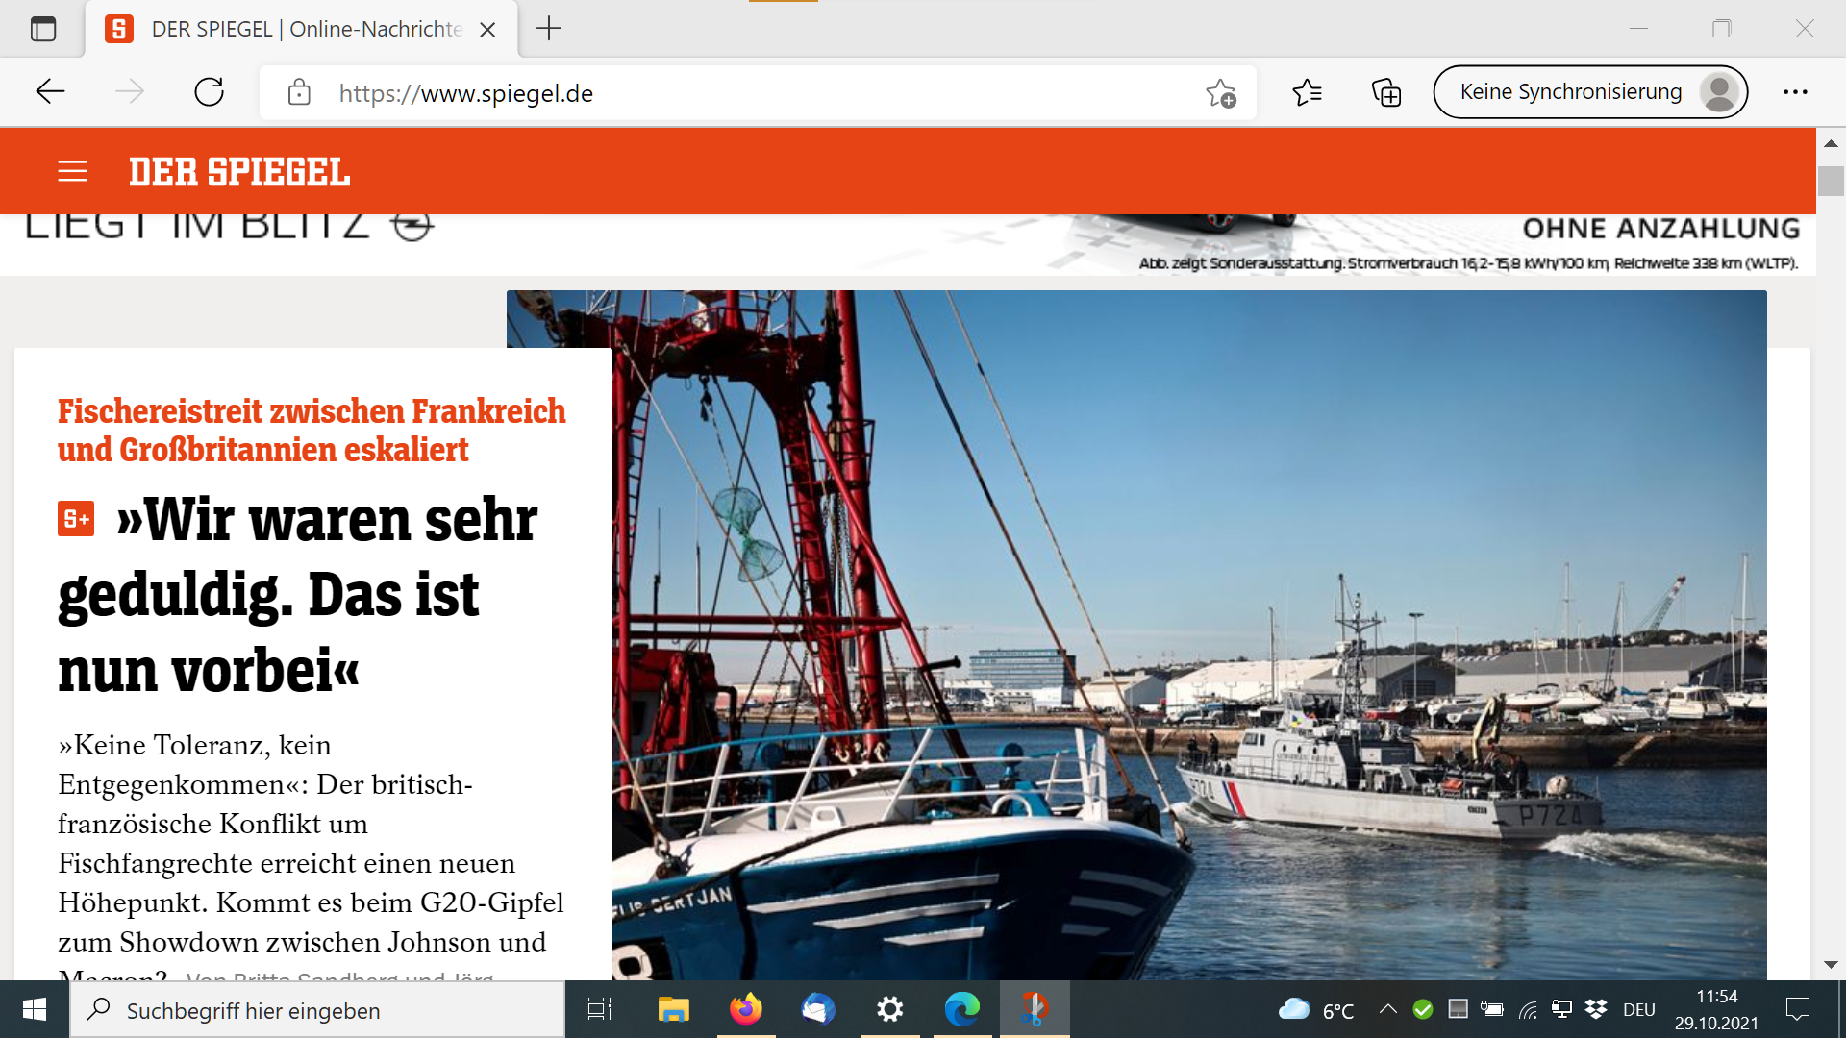Viewport: 1846px width, 1038px height.
Task: Show hidden system tray icons
Action: pos(1387,1009)
